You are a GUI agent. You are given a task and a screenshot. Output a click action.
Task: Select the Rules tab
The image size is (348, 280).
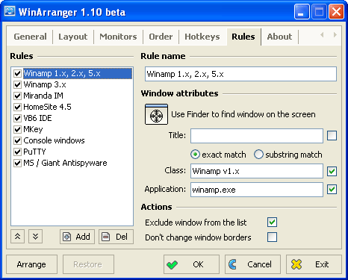click(x=243, y=37)
